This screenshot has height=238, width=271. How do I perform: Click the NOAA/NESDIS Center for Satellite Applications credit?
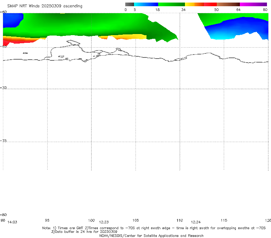(x=151, y=235)
